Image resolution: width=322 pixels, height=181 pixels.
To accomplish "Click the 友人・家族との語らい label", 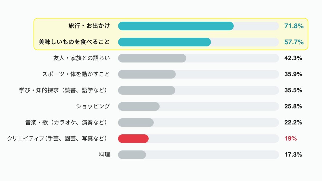I will (x=82, y=58).
